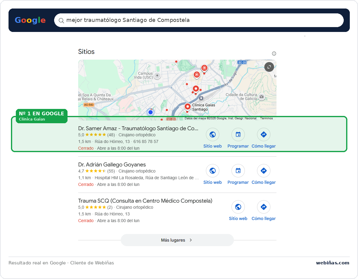Click the (48) review count for Dr. Samer Amaz
Image resolution: width=358 pixels, height=279 pixels.
tap(111, 135)
